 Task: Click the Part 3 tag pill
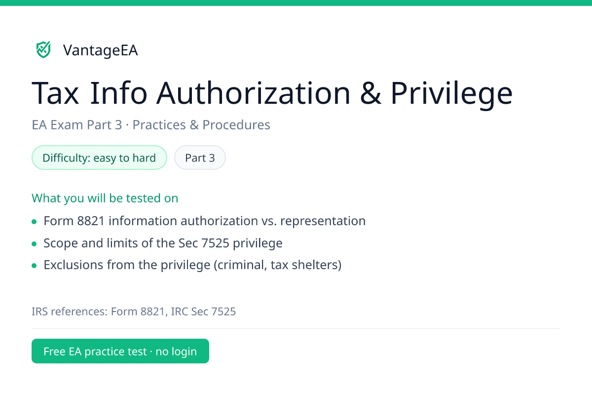(x=200, y=158)
